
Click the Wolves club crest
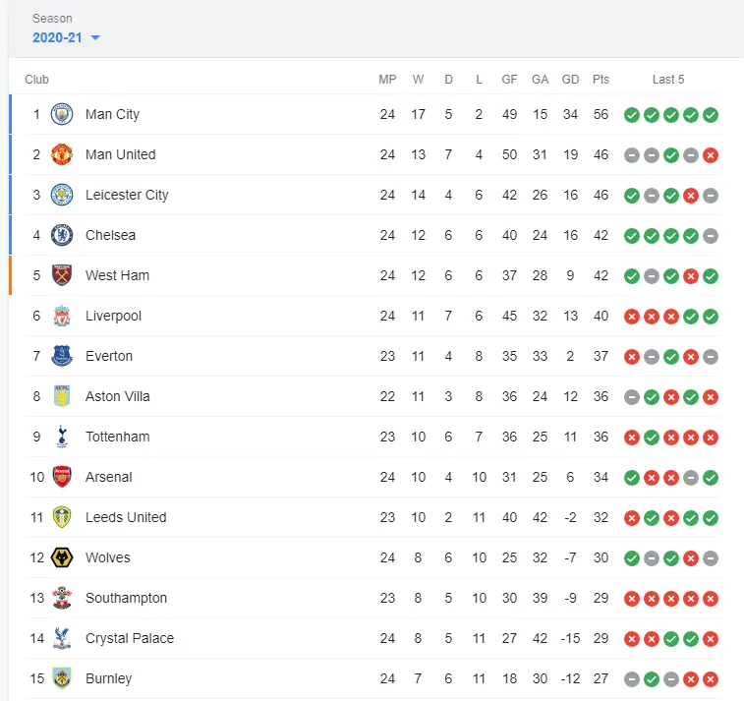point(62,557)
